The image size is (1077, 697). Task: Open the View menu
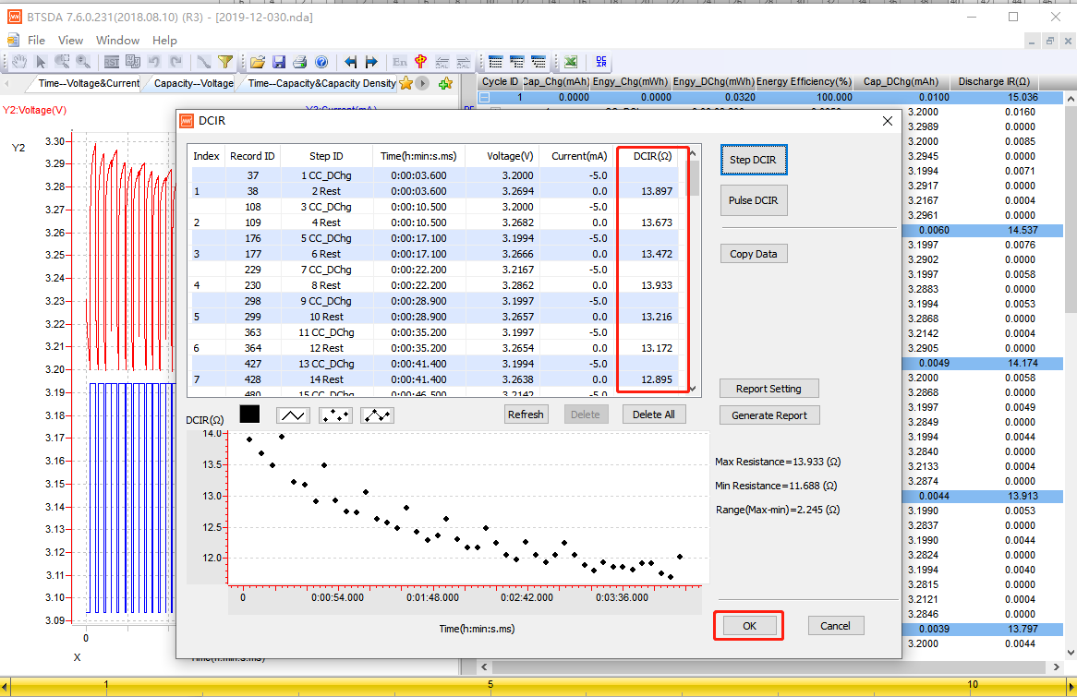click(71, 41)
